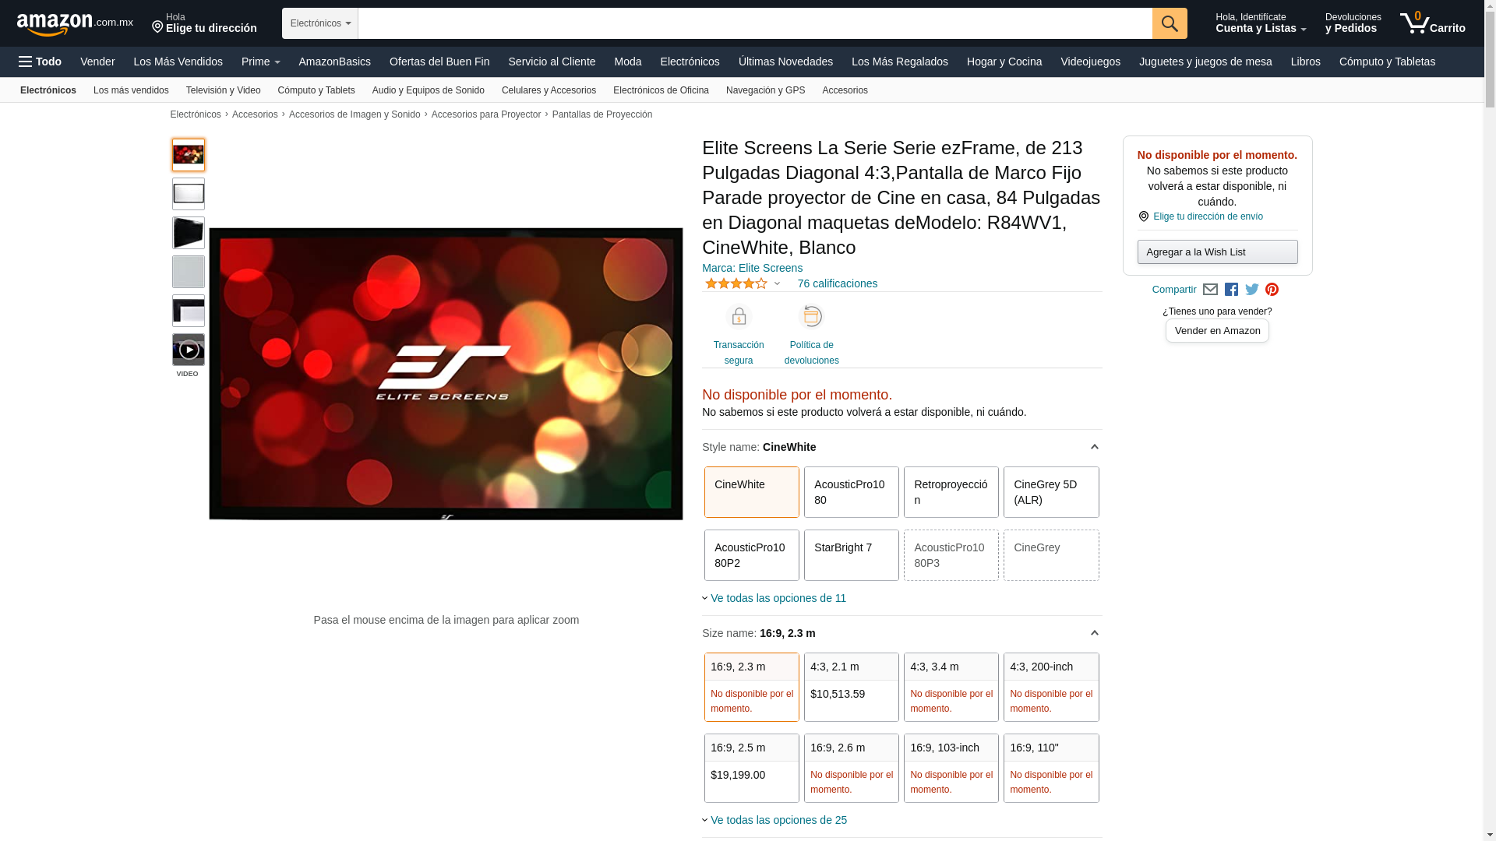Open the Electrónicos search category dropdown
Viewport: 1496px width, 841px height.
[319, 23]
